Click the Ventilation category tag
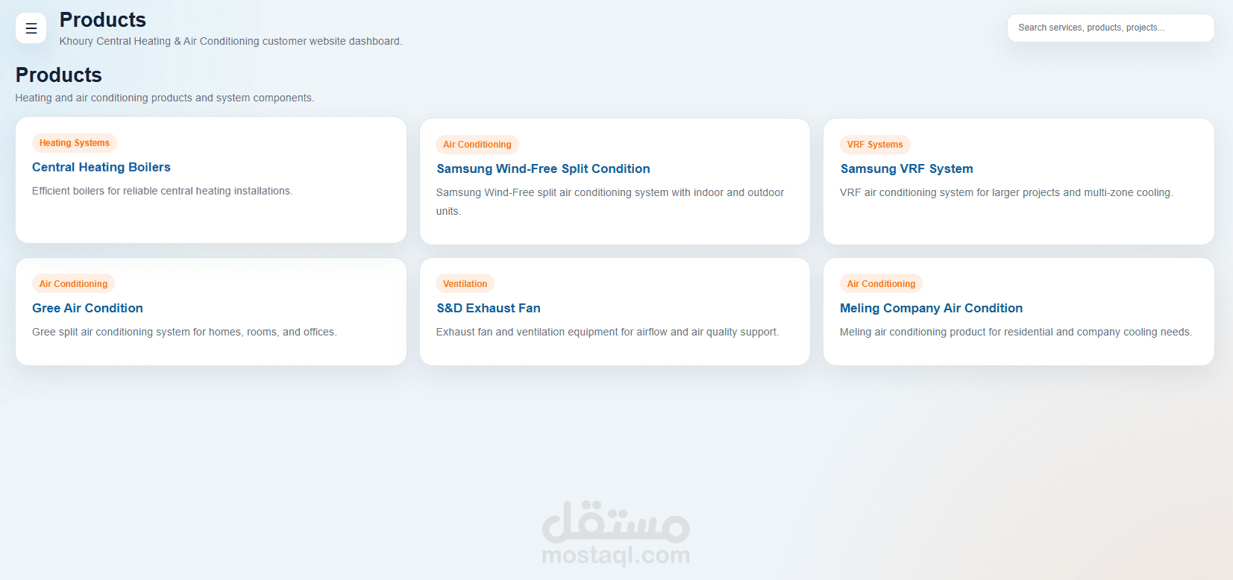The width and height of the screenshot is (1233, 580). click(x=465, y=284)
